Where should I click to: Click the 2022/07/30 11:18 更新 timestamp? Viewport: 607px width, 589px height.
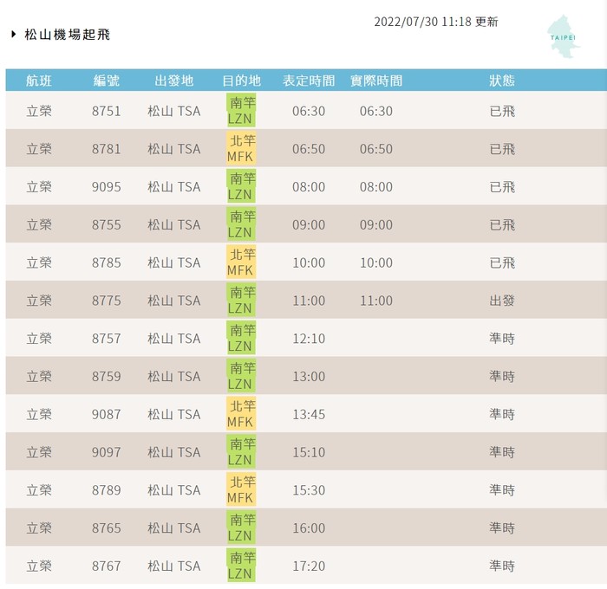pos(436,22)
